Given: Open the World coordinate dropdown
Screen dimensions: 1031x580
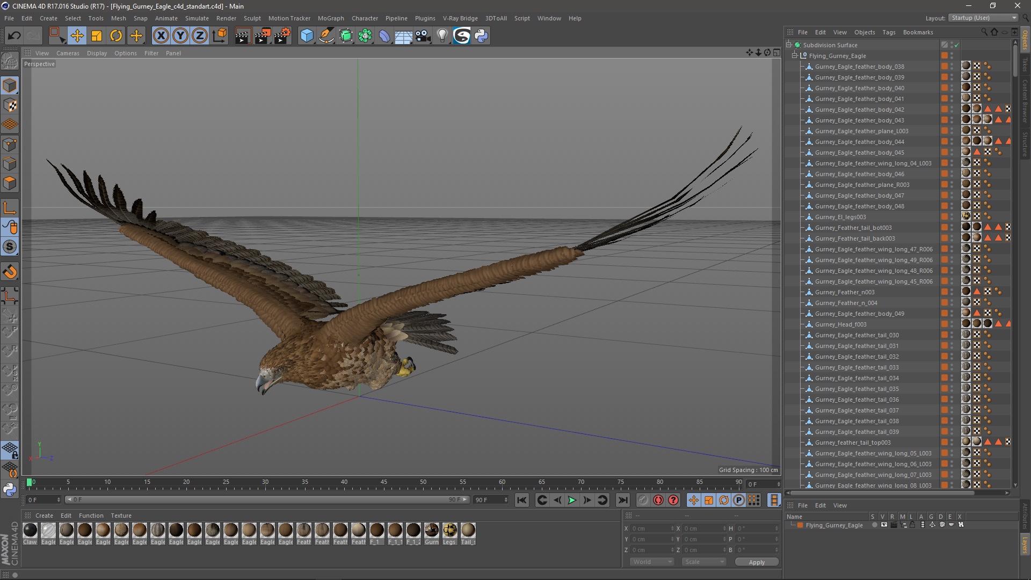Looking at the screenshot, I should (x=651, y=562).
